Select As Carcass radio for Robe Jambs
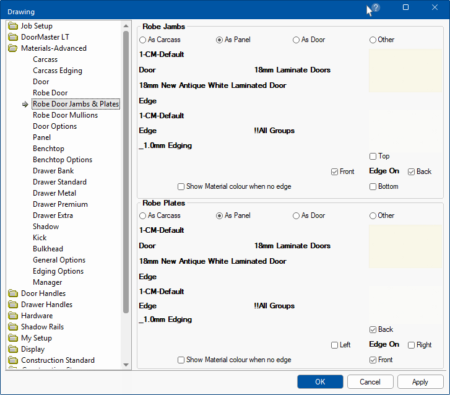 (143, 40)
